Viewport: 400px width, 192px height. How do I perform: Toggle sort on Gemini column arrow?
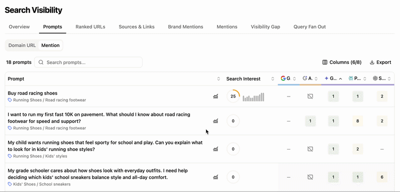pyautogui.click(x=340, y=79)
